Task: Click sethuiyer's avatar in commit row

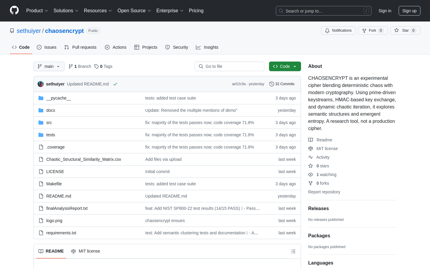Action: pos(41,84)
